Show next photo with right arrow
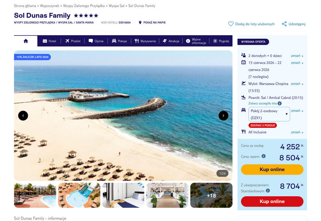 coord(223,115)
